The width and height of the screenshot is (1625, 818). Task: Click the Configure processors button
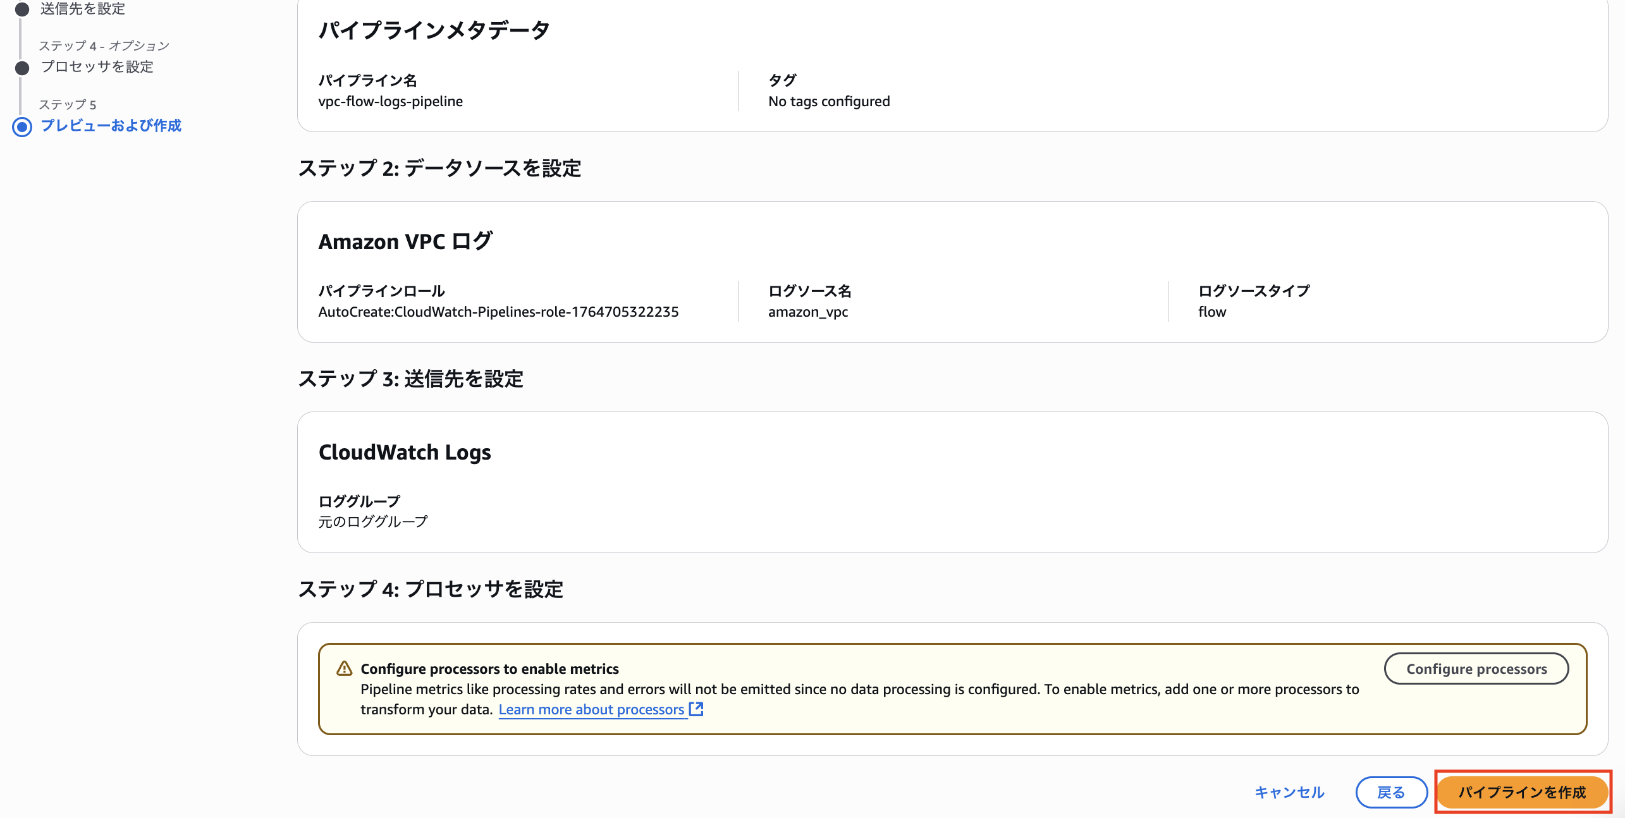1476,668
